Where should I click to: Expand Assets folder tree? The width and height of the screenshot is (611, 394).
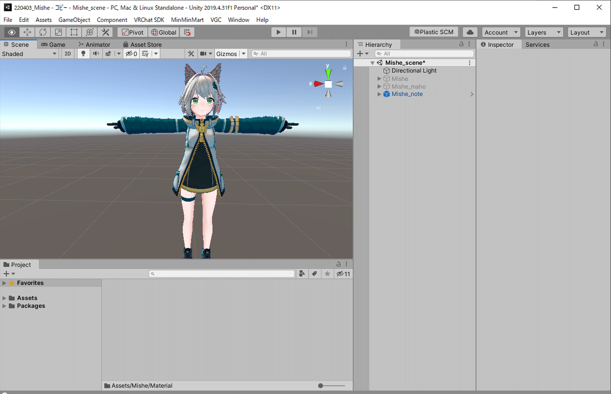pos(5,298)
